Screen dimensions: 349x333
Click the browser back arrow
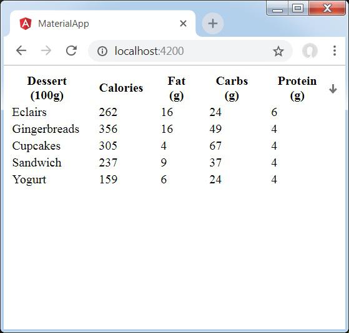point(21,51)
